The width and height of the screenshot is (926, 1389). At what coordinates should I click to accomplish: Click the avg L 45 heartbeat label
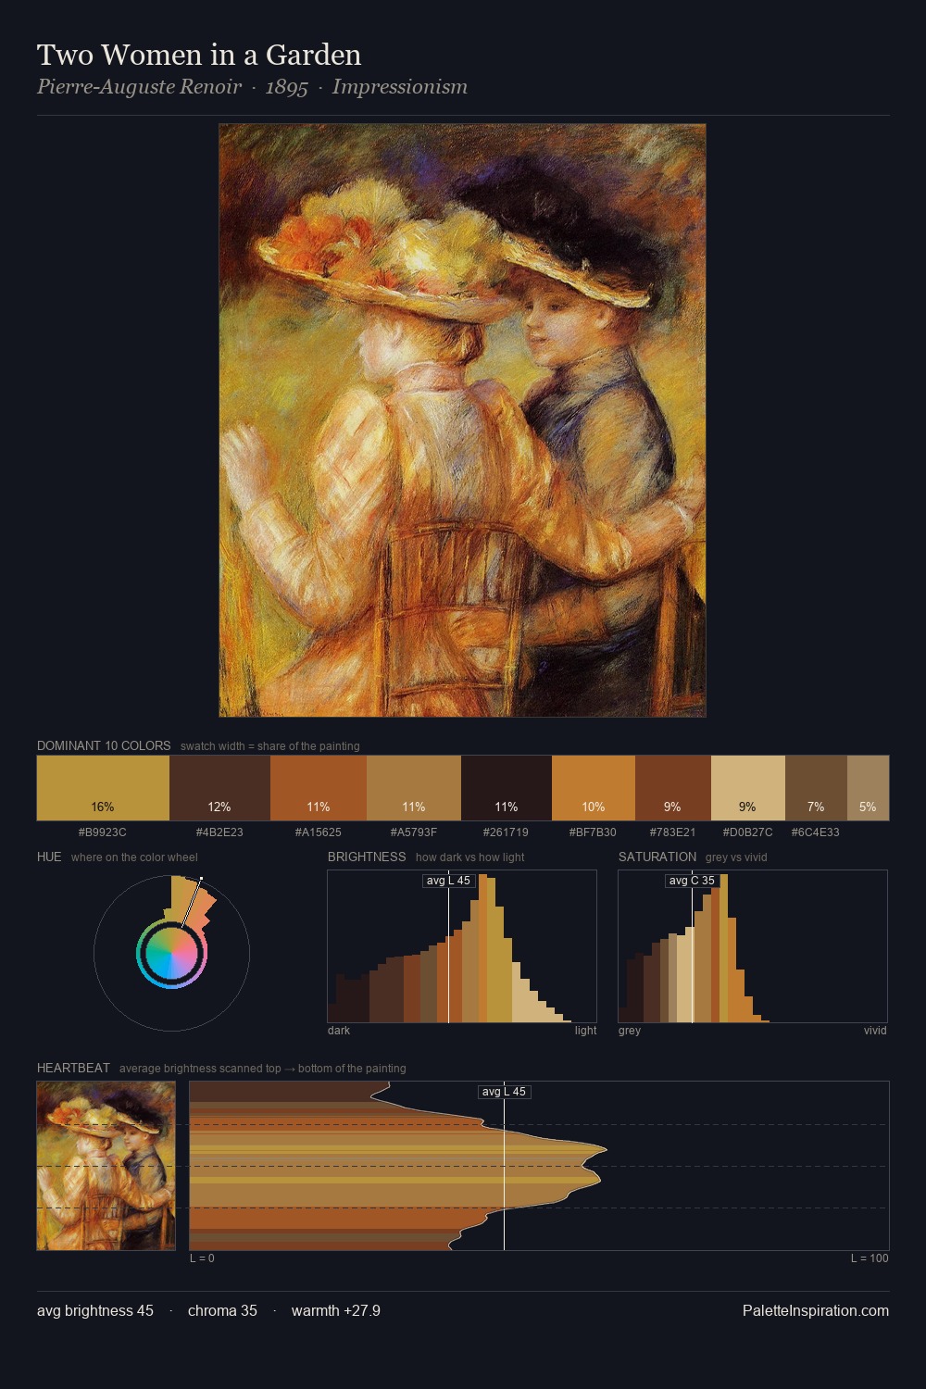[x=504, y=1092]
